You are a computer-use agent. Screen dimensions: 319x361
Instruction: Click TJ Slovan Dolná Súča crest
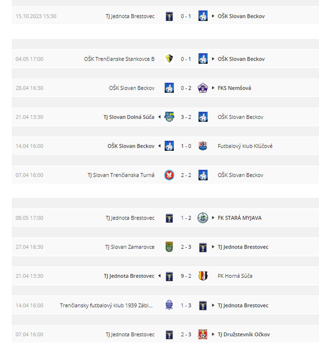(169, 117)
